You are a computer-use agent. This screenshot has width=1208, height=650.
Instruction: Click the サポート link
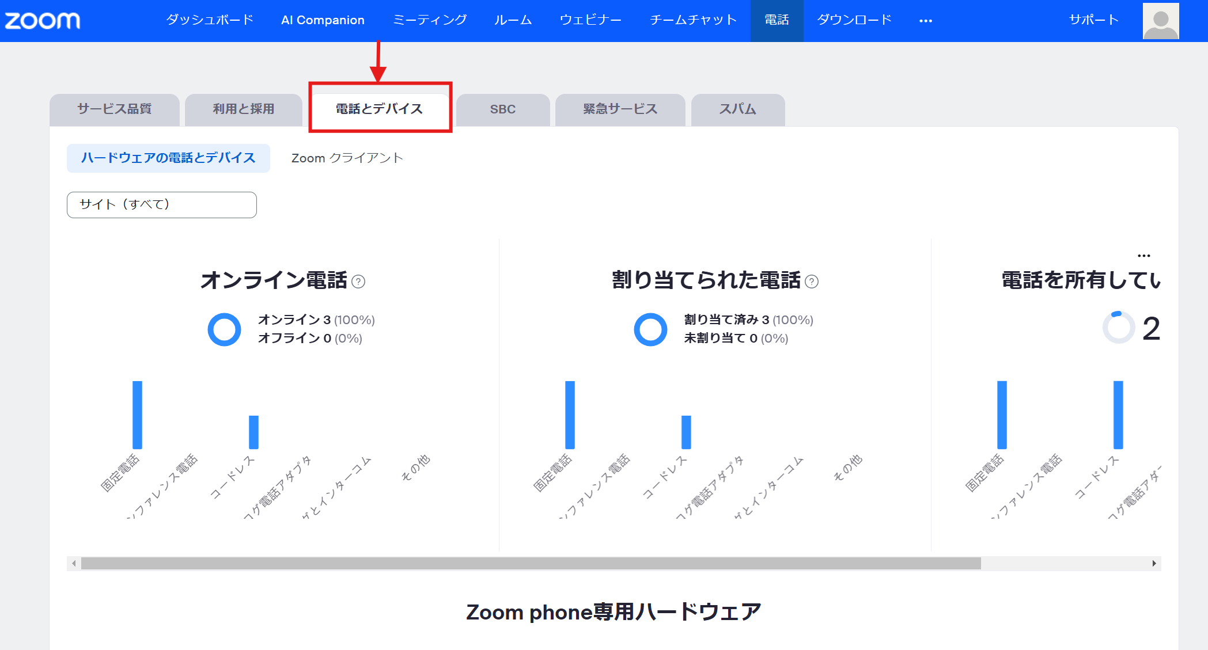click(x=1093, y=20)
